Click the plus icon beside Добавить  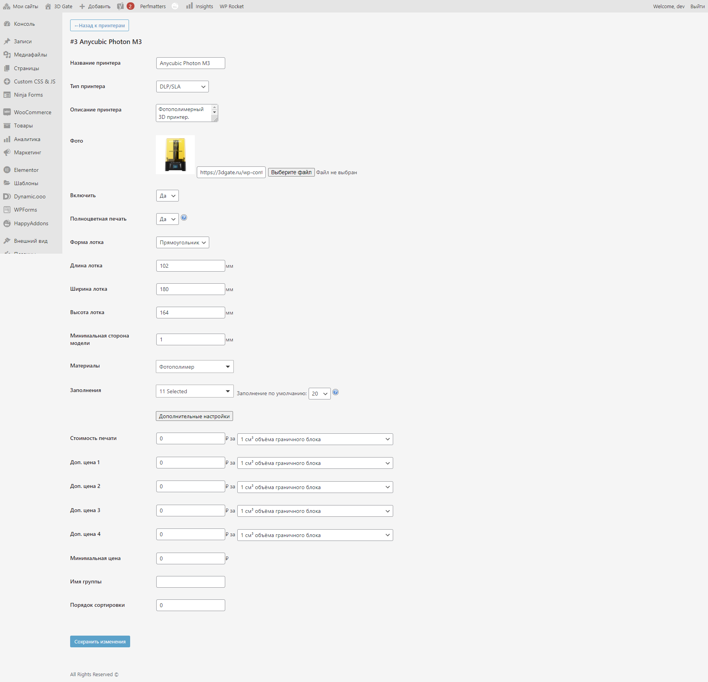[82, 6]
